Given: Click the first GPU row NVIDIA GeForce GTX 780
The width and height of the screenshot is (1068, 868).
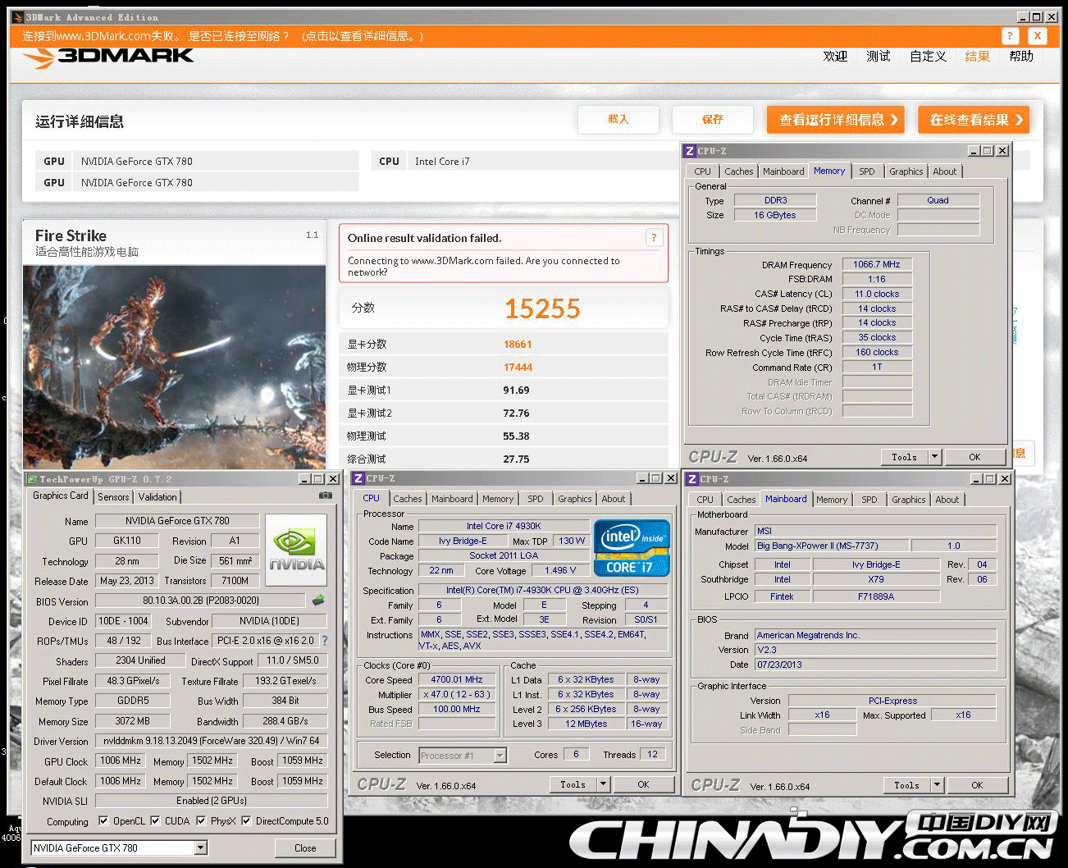Looking at the screenshot, I should [196, 161].
